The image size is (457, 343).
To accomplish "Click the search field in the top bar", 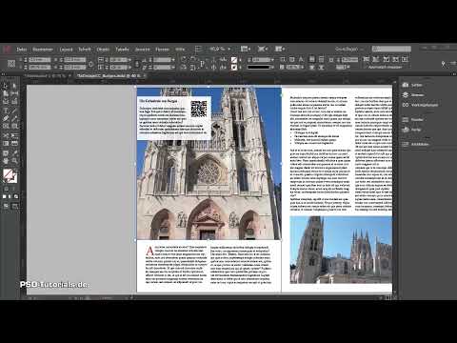I will click(391, 49).
